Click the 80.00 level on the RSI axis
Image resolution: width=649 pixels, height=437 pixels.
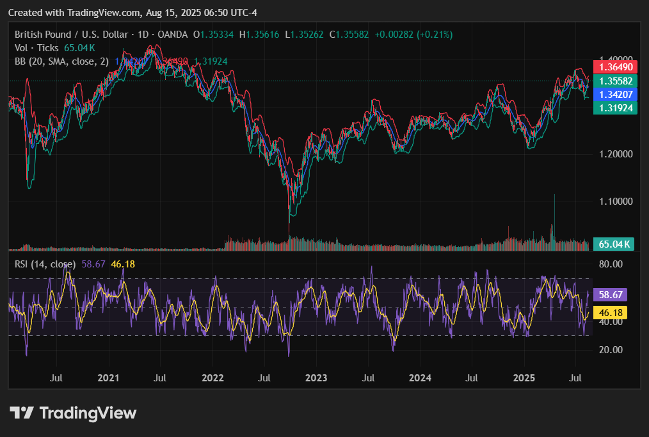pos(611,264)
